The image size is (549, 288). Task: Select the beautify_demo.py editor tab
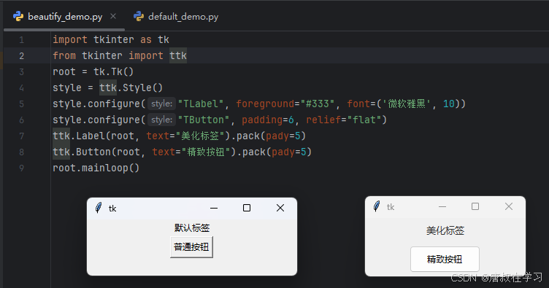click(x=65, y=17)
